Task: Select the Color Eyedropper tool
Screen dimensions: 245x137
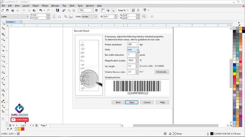Action: pos(3,101)
